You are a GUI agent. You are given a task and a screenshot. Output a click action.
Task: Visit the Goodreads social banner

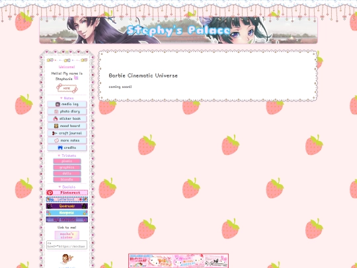[x=67, y=206]
